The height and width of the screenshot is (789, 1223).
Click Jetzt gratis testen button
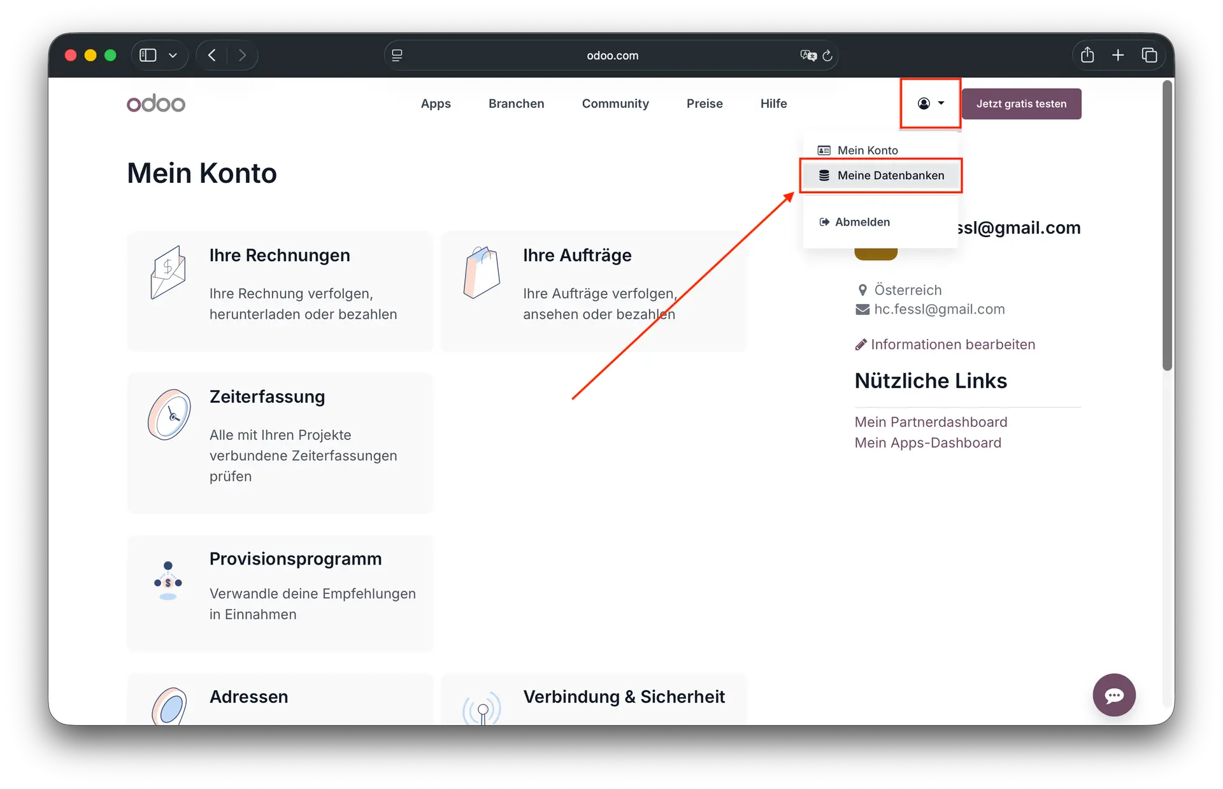coord(1021,104)
